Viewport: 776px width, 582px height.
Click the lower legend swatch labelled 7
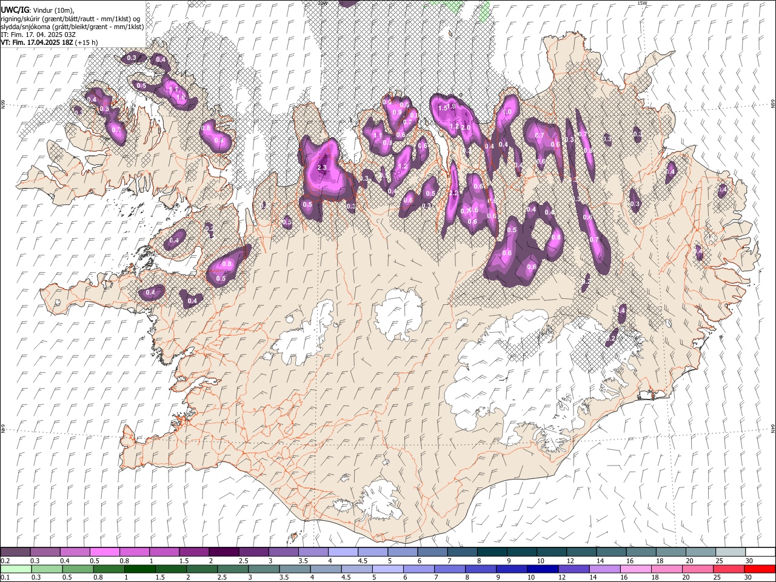point(449,569)
